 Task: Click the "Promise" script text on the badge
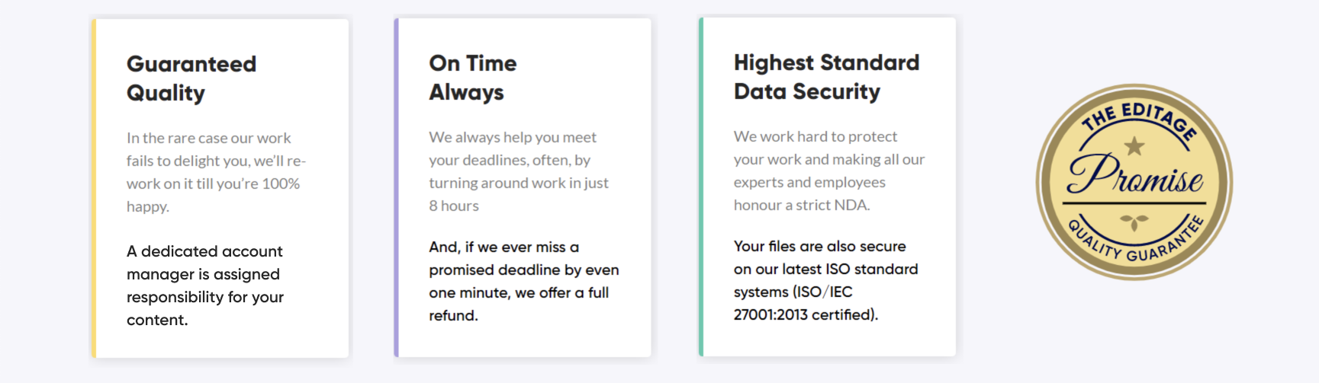tap(1135, 174)
